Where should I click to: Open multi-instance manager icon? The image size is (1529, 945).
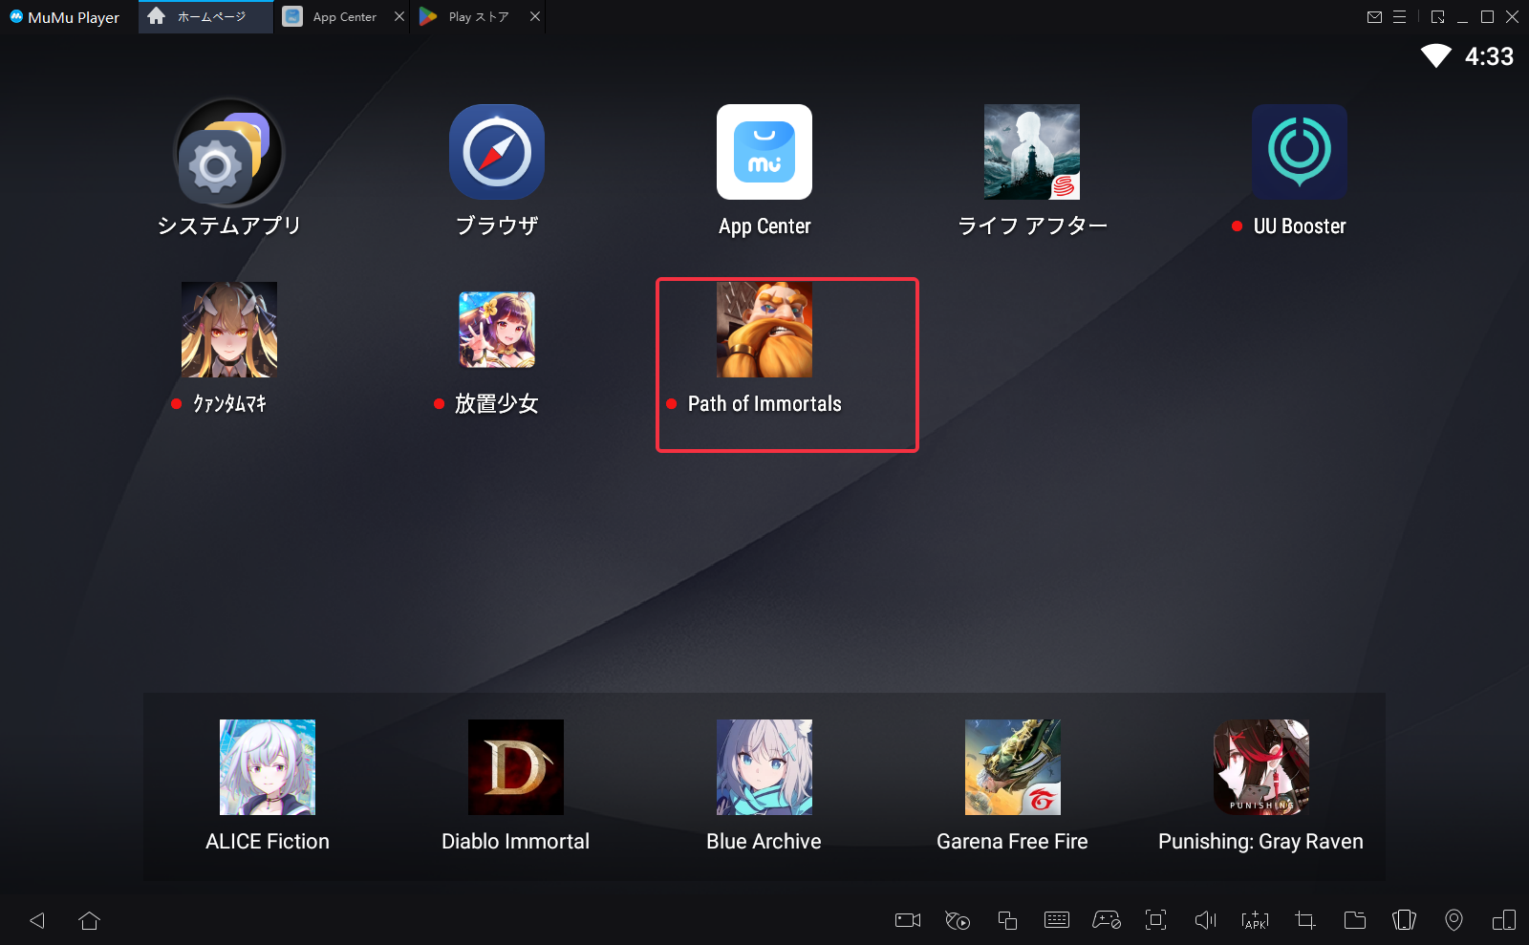point(1007,920)
